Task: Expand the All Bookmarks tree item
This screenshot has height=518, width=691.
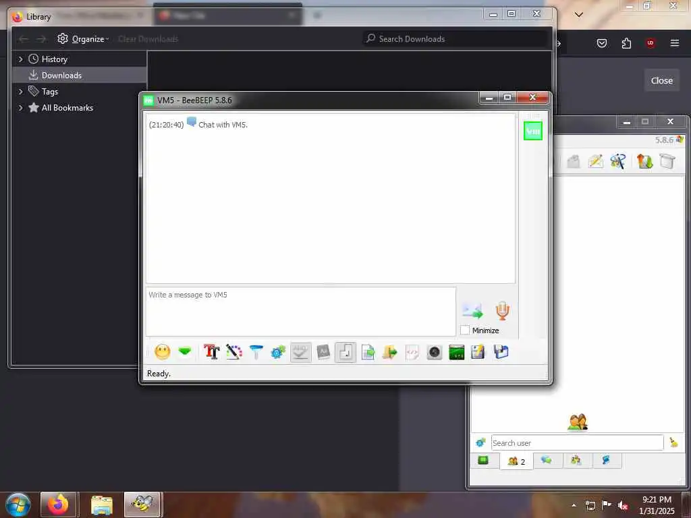Action: coord(20,108)
